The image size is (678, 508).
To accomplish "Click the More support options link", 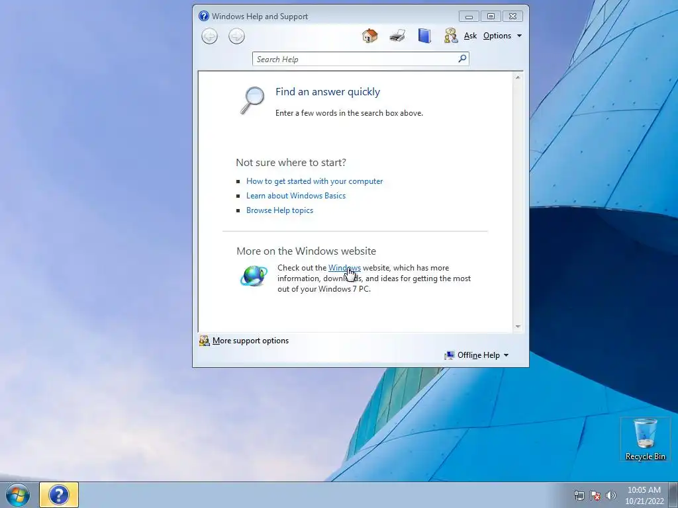I will [x=250, y=341].
